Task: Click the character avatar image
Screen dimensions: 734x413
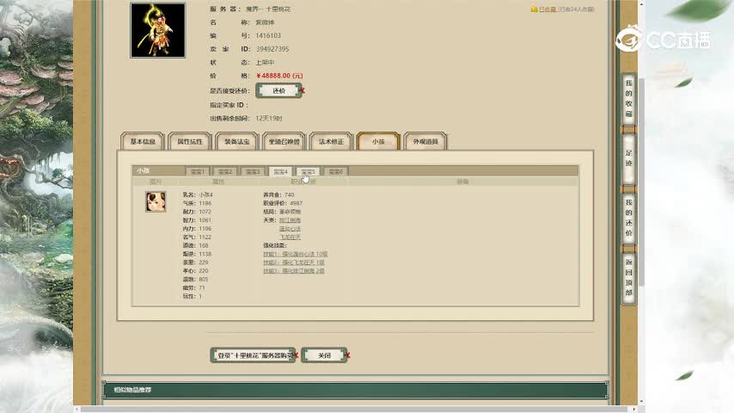Action: point(158,30)
